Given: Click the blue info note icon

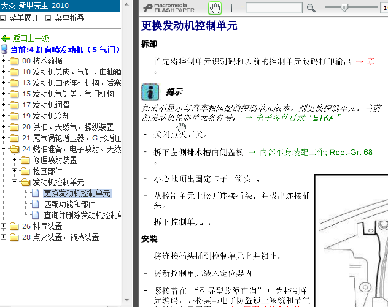Looking at the screenshot, I should click(150, 92).
